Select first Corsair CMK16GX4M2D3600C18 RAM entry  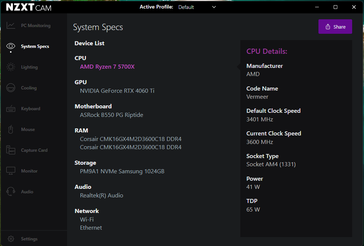click(131, 139)
